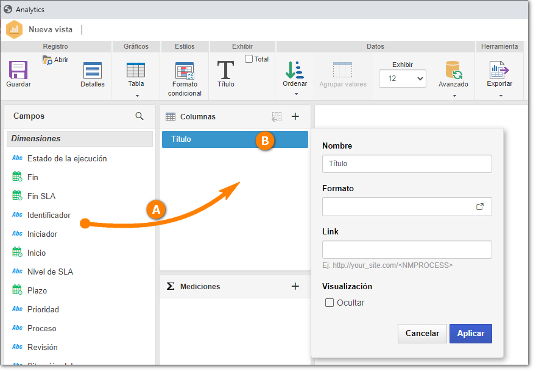
Task: Select the Nivel de SLA field
Action: click(50, 272)
